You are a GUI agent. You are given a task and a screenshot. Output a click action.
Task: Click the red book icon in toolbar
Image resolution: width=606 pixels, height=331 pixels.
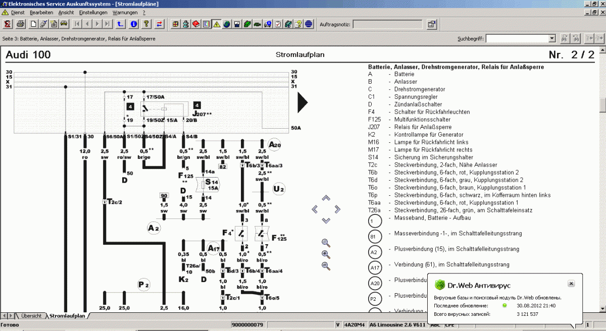(x=196, y=24)
